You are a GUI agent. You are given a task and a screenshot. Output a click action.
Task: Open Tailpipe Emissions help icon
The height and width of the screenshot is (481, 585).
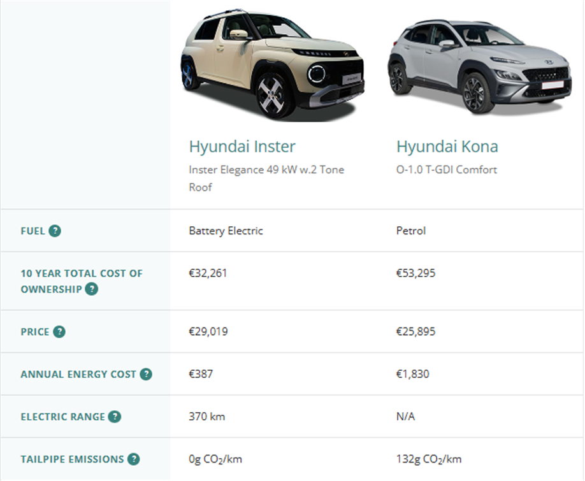click(133, 459)
